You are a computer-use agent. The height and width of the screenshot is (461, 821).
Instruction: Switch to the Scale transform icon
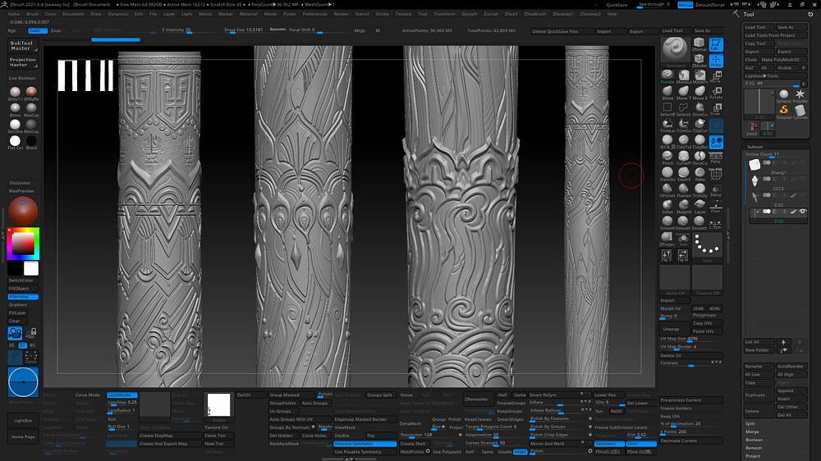tap(716, 109)
